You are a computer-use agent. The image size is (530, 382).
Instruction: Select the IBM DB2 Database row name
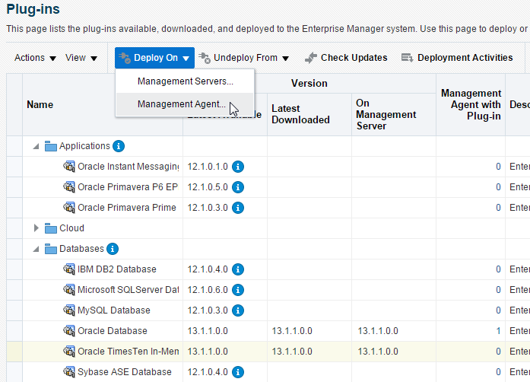116,269
